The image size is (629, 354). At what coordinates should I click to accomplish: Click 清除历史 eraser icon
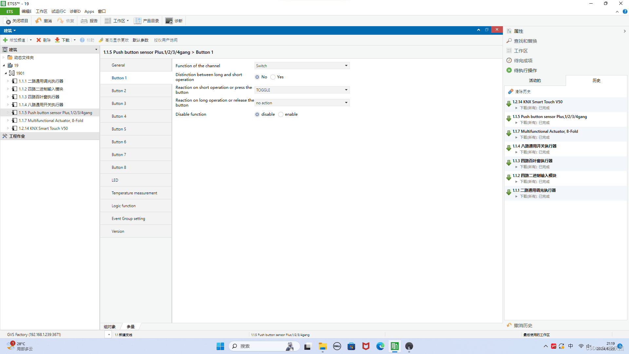tap(510, 91)
